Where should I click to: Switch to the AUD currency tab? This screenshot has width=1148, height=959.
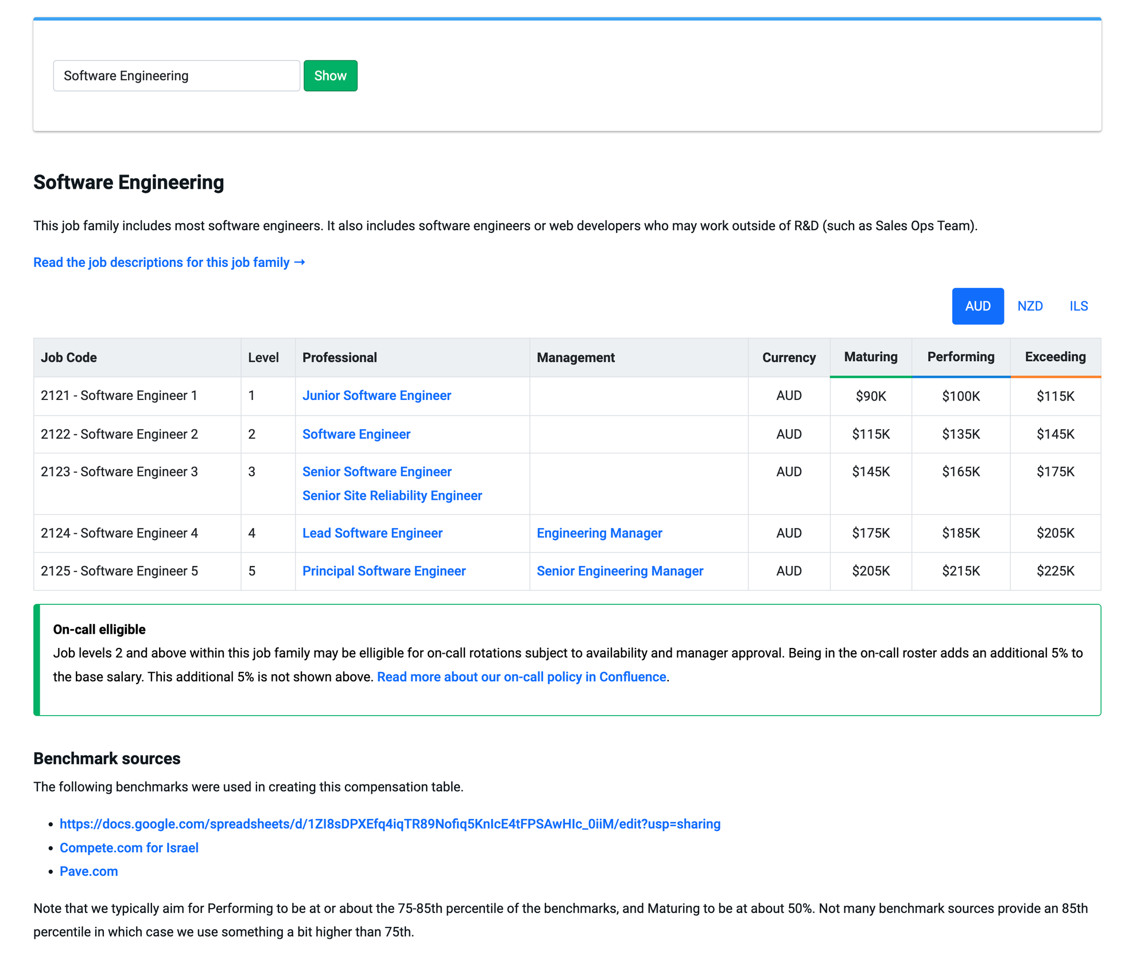pyautogui.click(x=977, y=306)
